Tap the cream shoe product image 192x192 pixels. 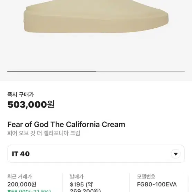tap(96, 17)
